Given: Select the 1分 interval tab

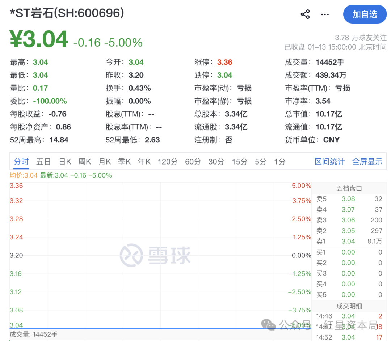Looking at the screenshot, I should pos(279,162).
